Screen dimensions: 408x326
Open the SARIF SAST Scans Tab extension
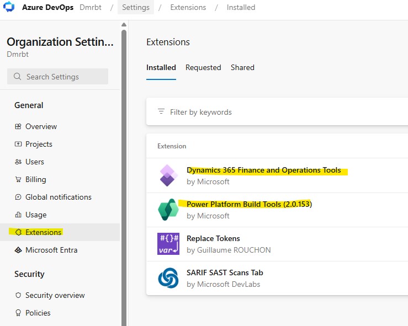click(x=225, y=272)
